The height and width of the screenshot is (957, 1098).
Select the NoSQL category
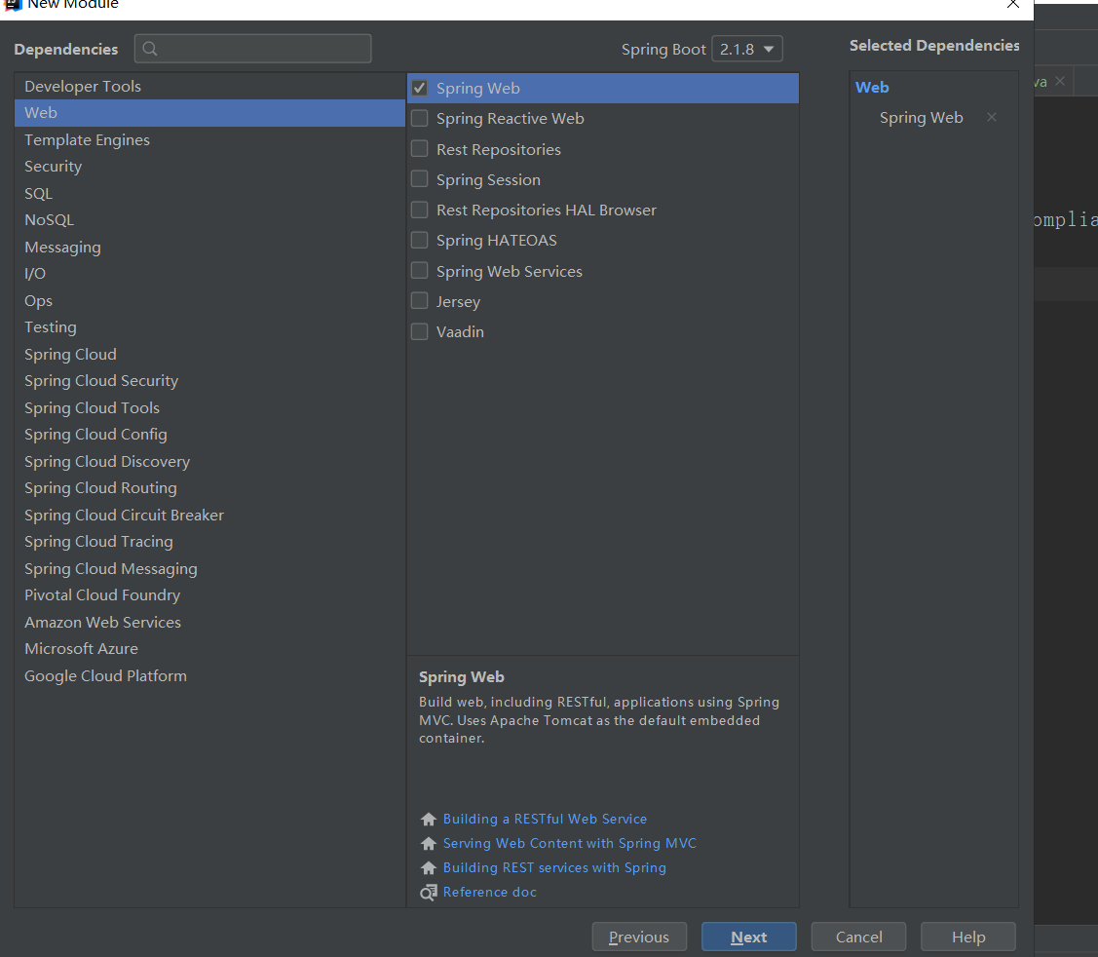[x=209, y=220]
